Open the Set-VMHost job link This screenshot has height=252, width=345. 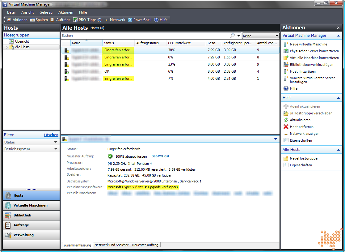point(160,156)
